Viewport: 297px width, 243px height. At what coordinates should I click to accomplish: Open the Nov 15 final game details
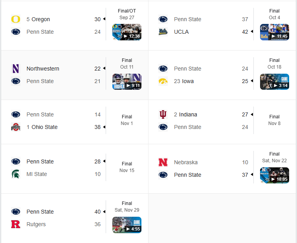click(127, 167)
